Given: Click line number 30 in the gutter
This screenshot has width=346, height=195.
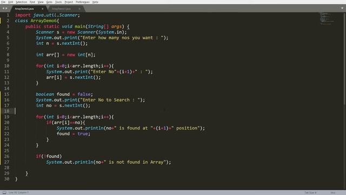Looking at the screenshot, I should tap(6, 179).
